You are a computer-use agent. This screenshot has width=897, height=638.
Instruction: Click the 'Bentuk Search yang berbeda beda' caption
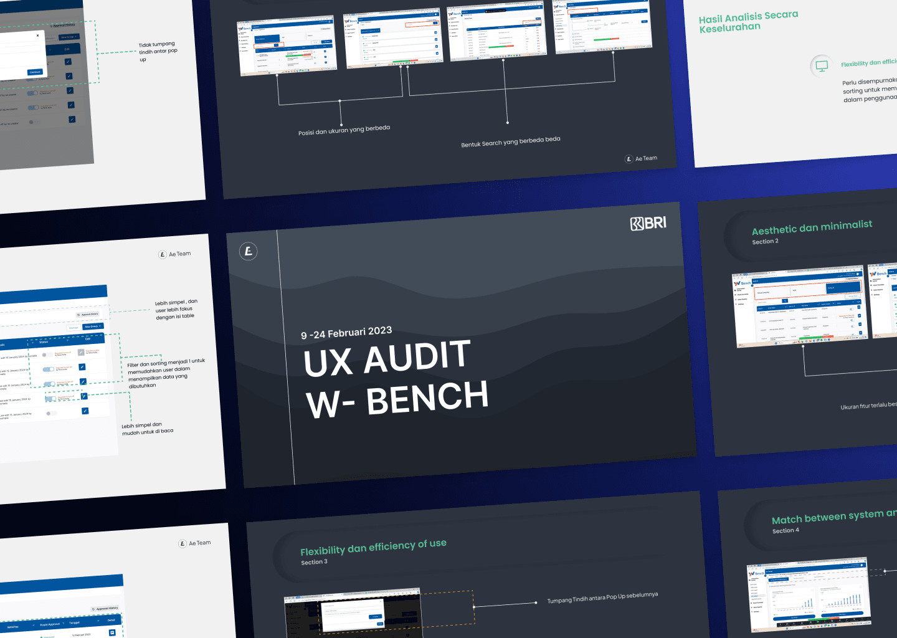point(511,141)
